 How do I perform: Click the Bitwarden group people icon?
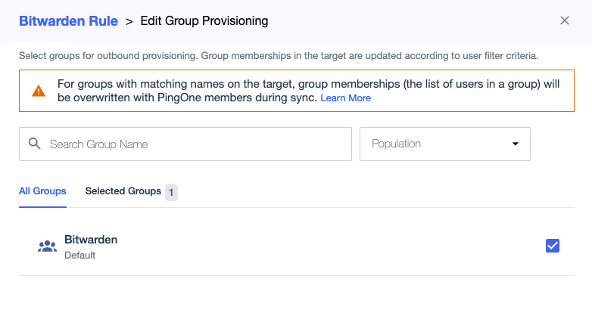click(x=47, y=246)
